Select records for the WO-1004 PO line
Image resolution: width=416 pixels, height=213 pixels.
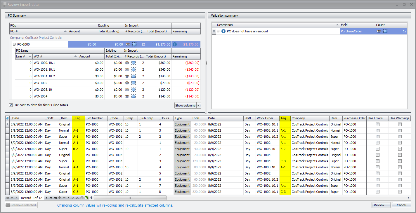tap(133, 96)
